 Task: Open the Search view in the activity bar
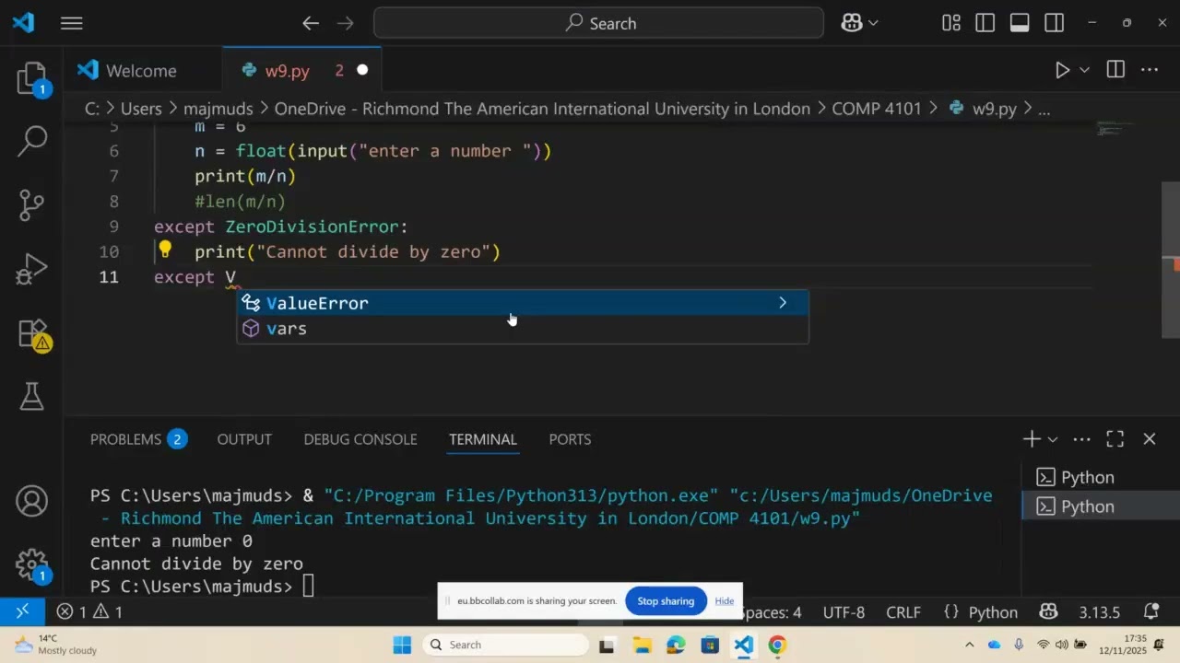pyautogui.click(x=32, y=141)
